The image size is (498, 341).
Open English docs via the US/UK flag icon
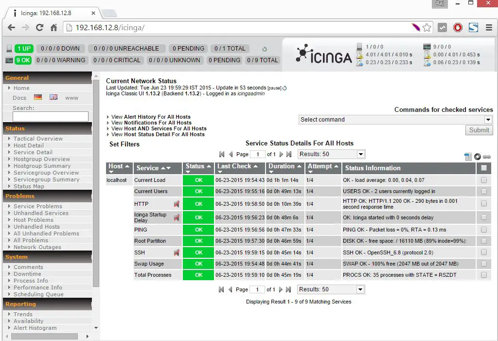point(53,97)
